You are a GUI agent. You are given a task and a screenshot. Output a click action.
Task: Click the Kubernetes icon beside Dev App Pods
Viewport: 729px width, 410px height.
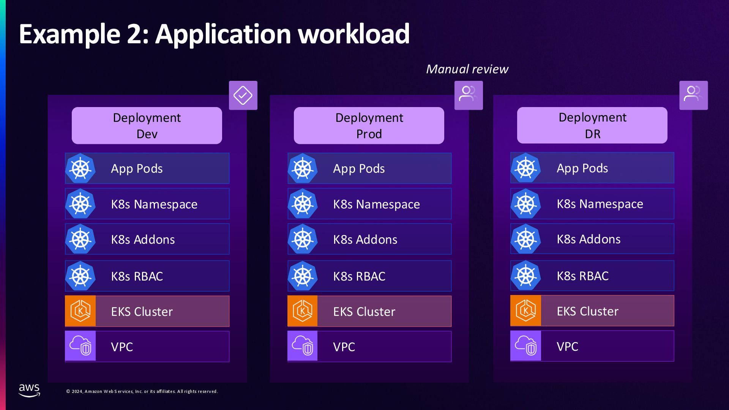(80, 168)
